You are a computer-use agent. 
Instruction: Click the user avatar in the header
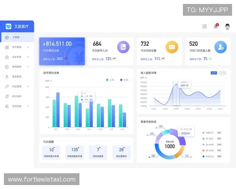[x=227, y=26]
